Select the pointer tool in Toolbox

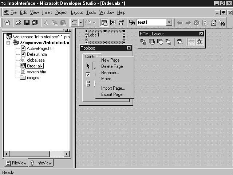pos(88,66)
